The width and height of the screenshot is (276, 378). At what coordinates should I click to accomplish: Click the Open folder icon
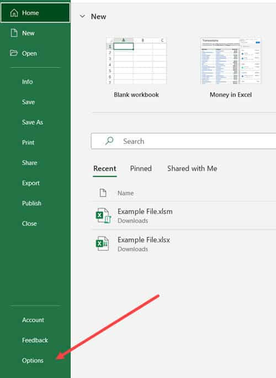[x=14, y=53]
